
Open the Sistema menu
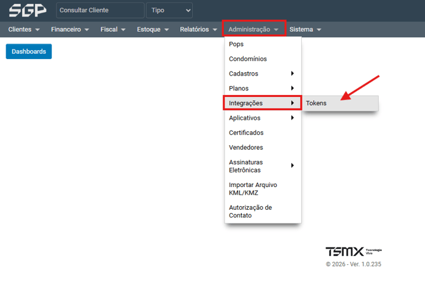pyautogui.click(x=305, y=30)
